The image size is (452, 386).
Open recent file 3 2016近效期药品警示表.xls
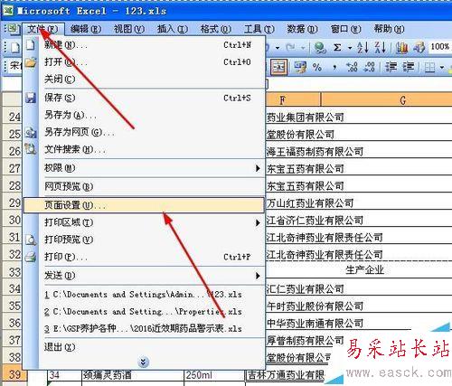144,329
